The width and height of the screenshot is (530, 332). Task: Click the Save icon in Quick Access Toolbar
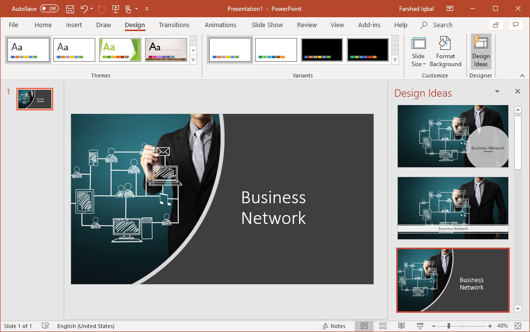tap(70, 9)
